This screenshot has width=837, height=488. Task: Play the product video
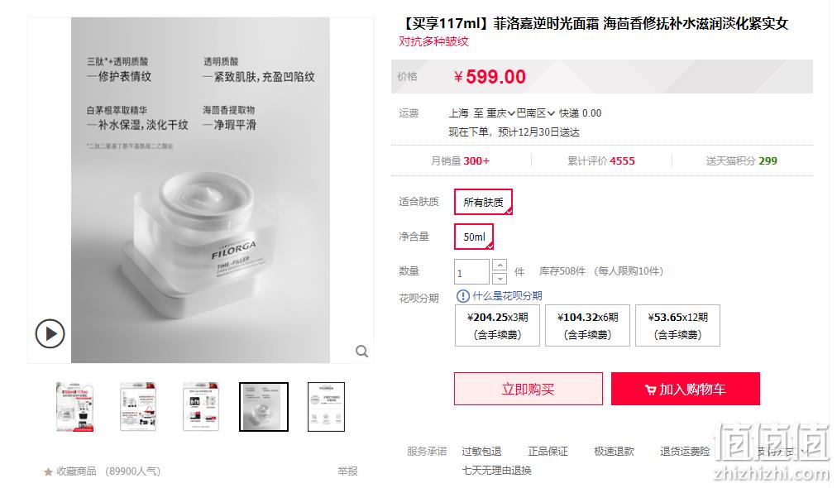click(50, 333)
